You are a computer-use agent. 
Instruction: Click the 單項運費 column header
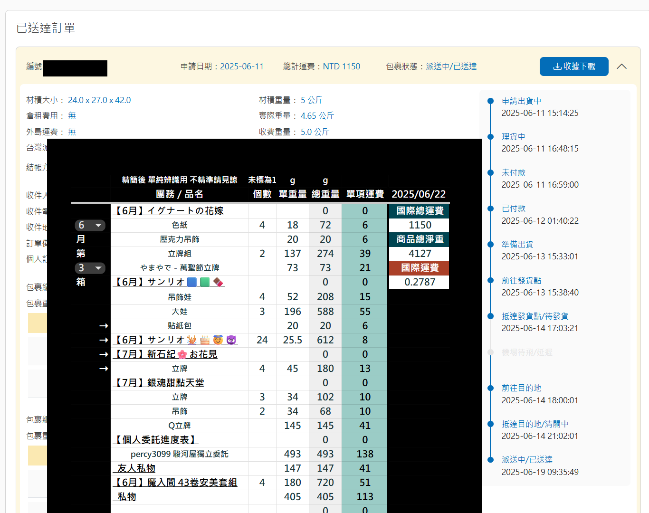[365, 194]
